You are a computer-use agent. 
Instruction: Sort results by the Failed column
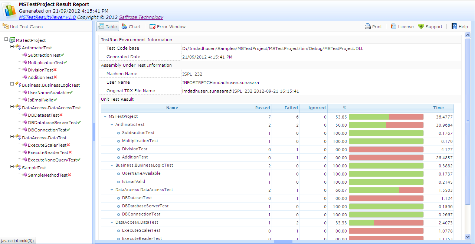coord(291,108)
